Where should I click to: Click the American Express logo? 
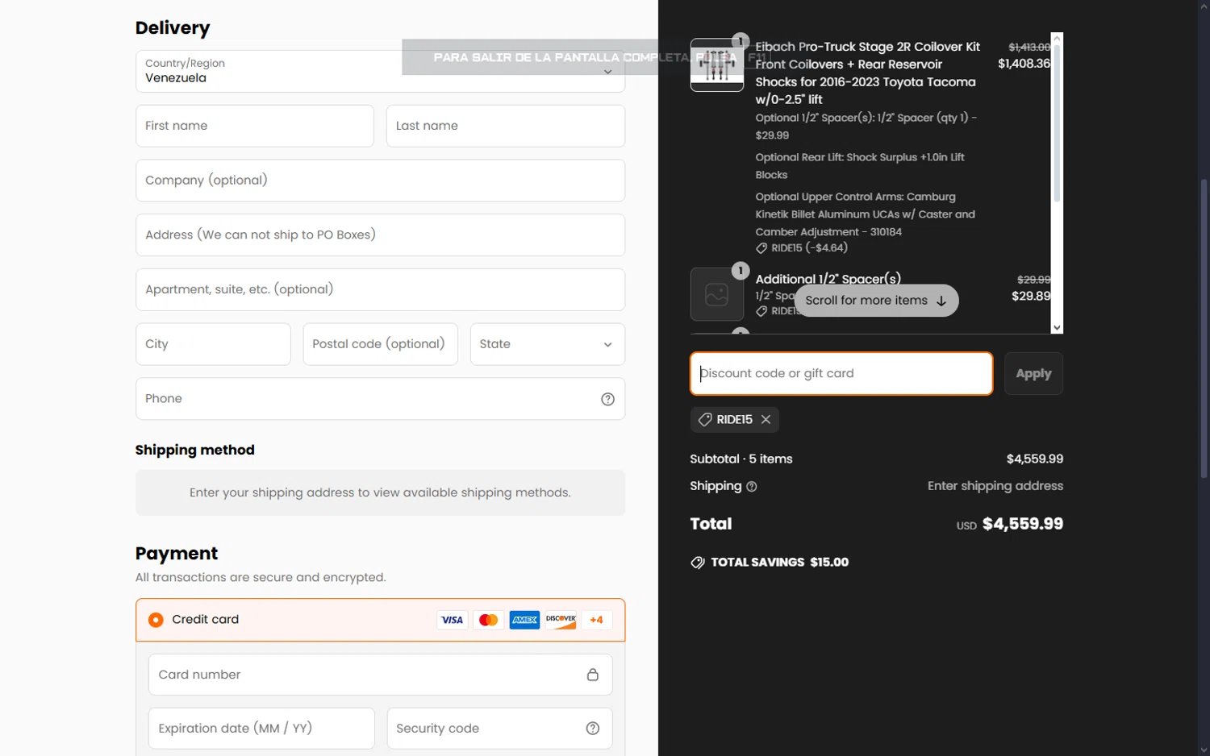524,620
